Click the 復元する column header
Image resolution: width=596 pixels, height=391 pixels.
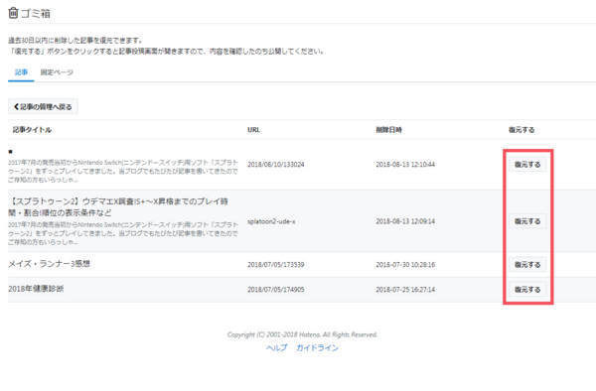[521, 130]
